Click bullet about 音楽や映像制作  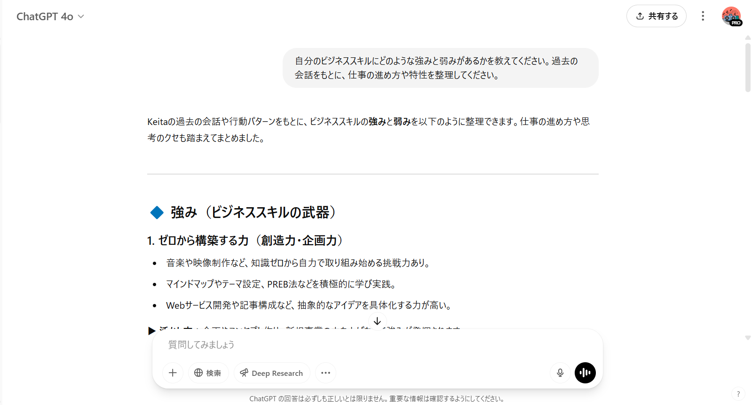(299, 263)
